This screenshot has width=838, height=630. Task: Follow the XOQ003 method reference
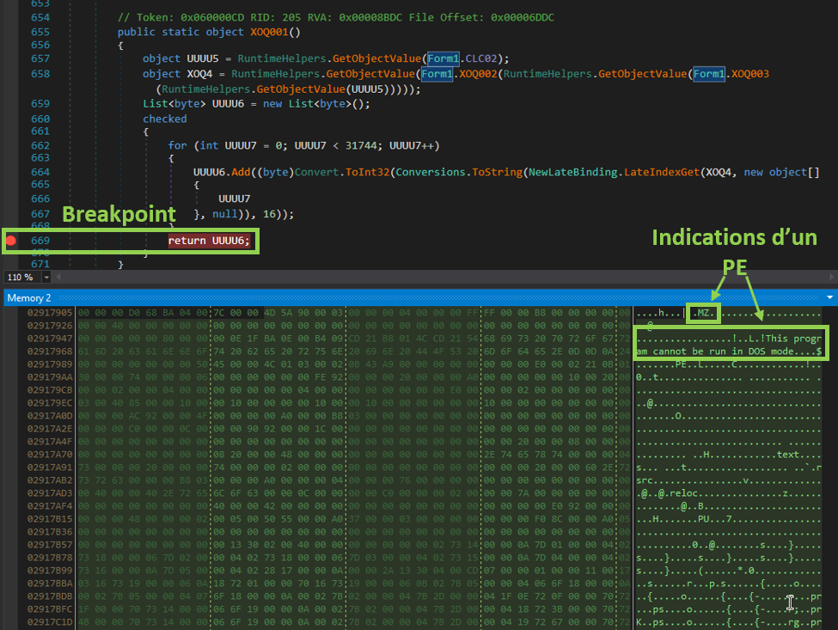pyautogui.click(x=749, y=74)
